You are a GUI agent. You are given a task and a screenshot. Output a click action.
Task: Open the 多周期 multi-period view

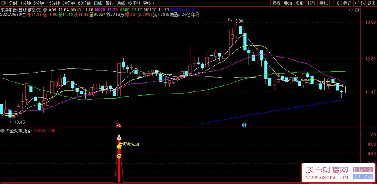click(x=134, y=3)
